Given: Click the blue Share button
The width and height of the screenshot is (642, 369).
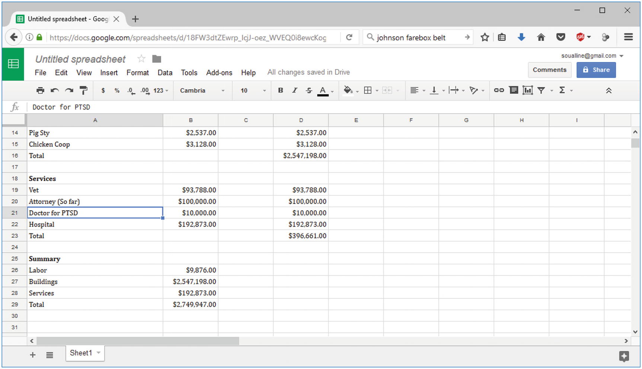Looking at the screenshot, I should tap(596, 70).
